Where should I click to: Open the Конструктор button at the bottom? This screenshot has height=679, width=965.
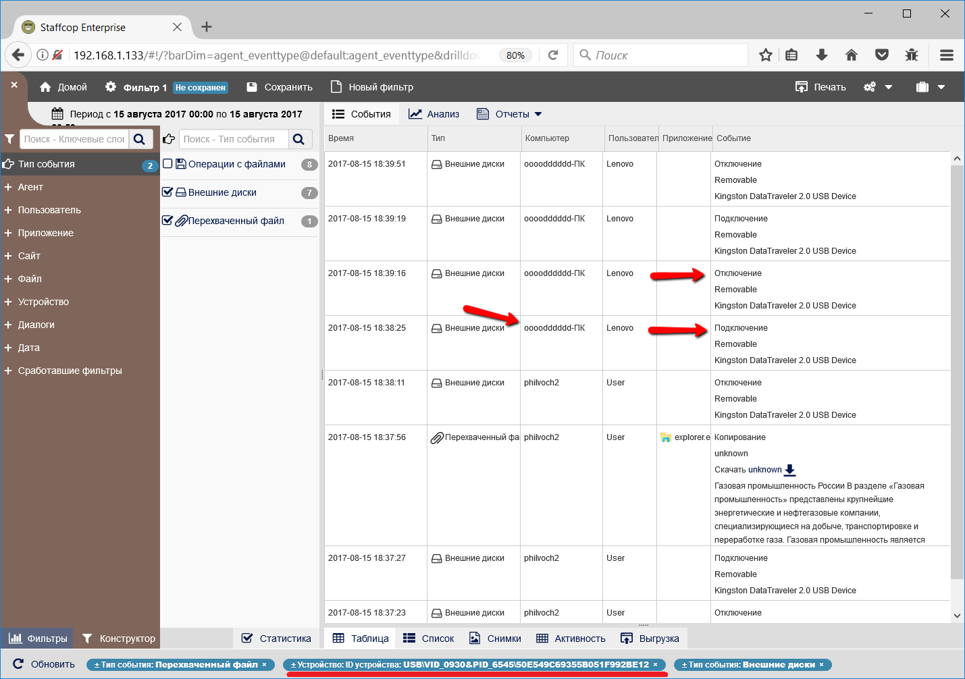tap(119, 639)
